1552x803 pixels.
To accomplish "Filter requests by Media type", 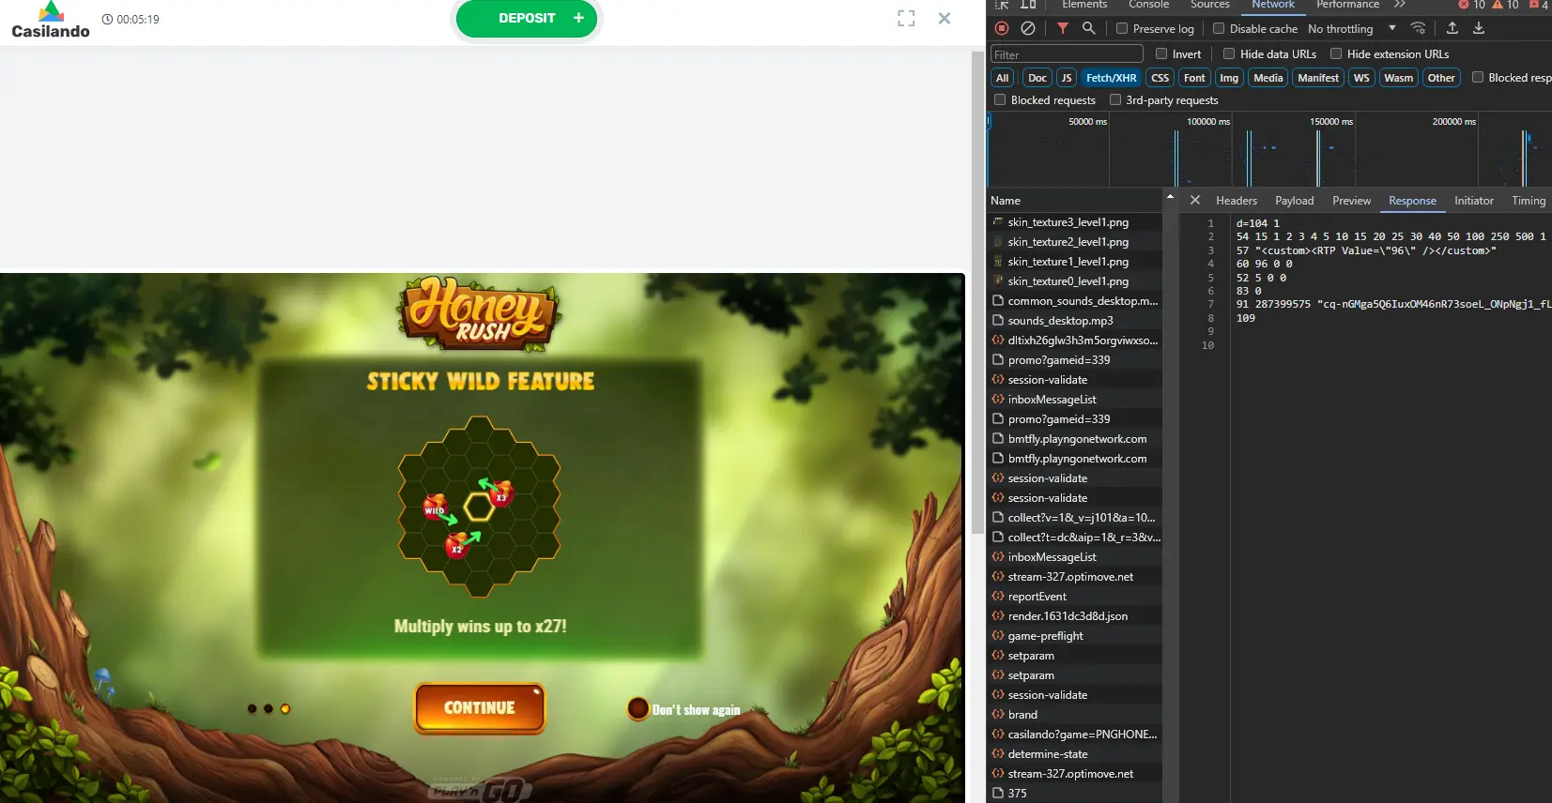I will tap(1268, 78).
